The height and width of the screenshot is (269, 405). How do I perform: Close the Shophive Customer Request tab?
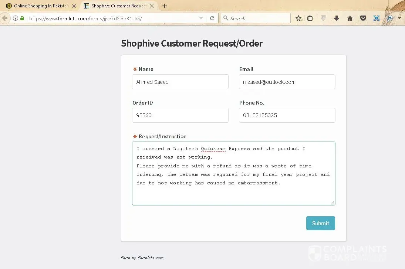click(x=152, y=6)
